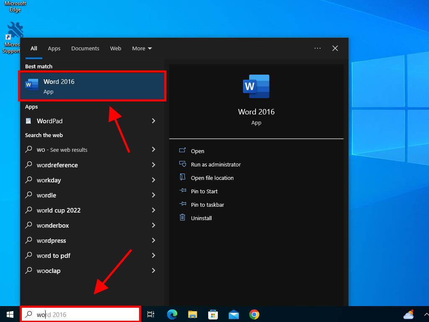Image resolution: width=429 pixels, height=322 pixels.
Task: Click the taskbar search input field
Action: point(84,314)
